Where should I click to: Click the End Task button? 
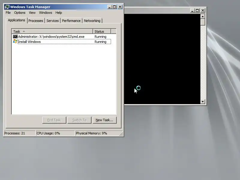click(54, 120)
